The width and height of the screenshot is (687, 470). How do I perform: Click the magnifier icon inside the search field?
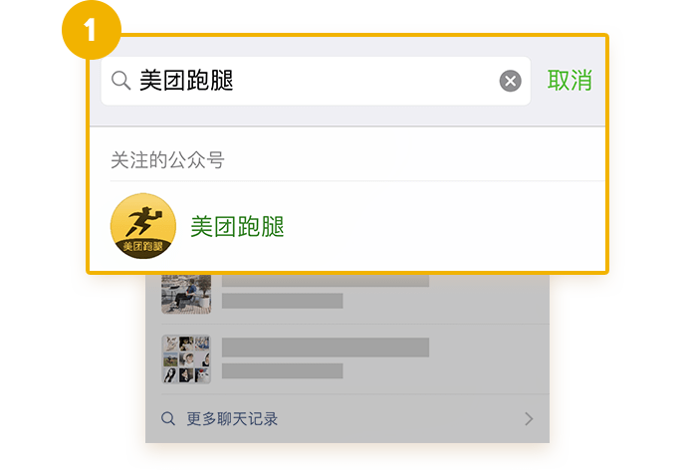120,81
